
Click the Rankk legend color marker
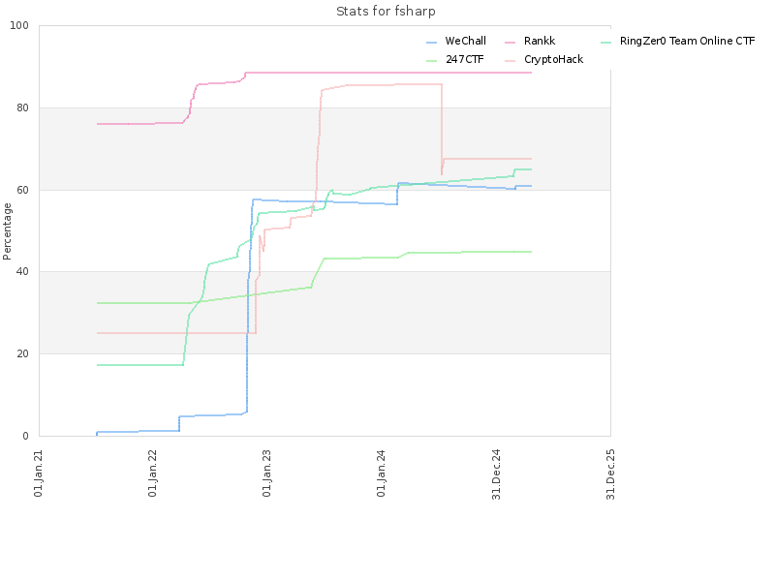tap(510, 43)
